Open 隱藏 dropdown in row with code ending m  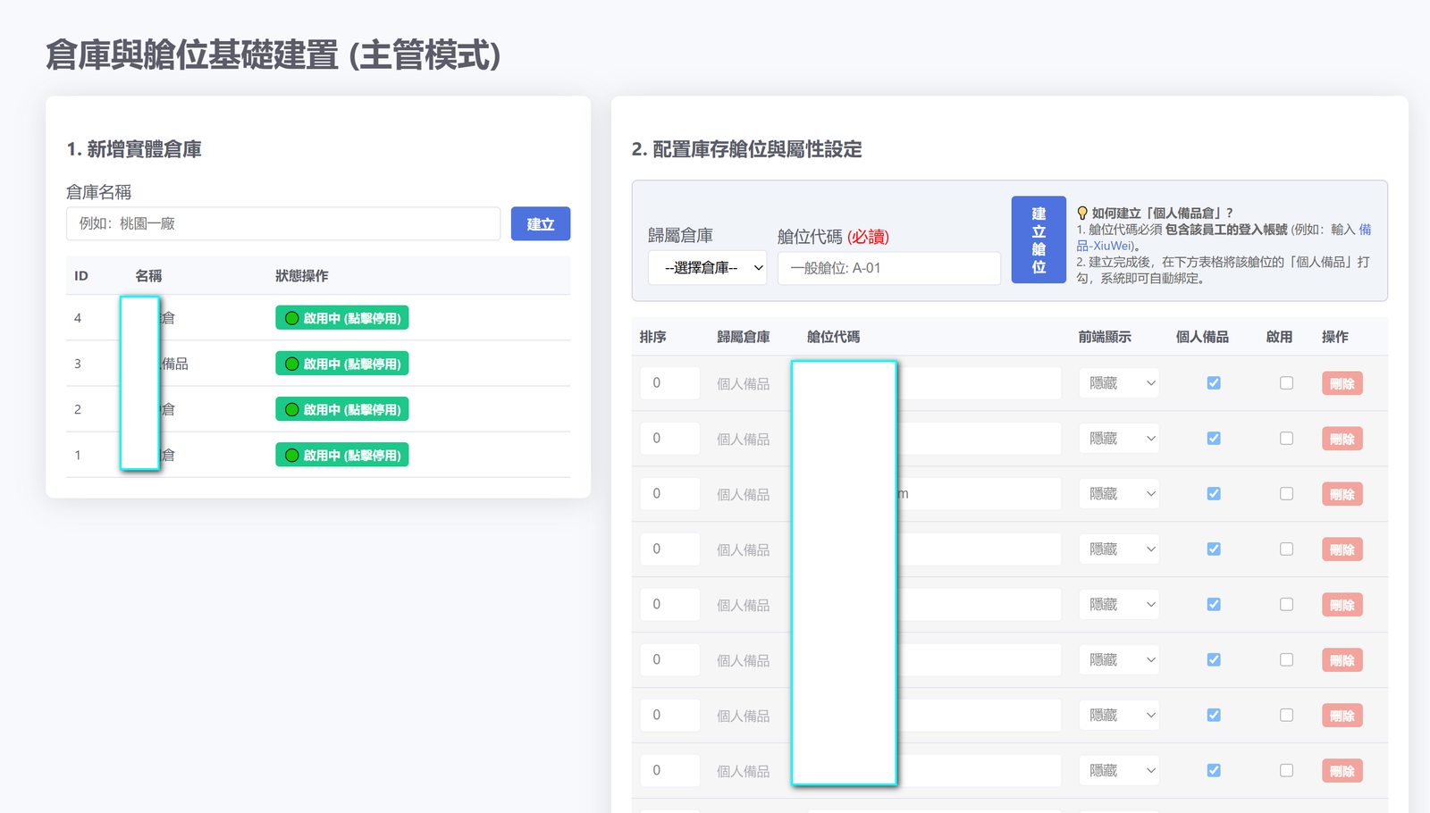click(1119, 494)
